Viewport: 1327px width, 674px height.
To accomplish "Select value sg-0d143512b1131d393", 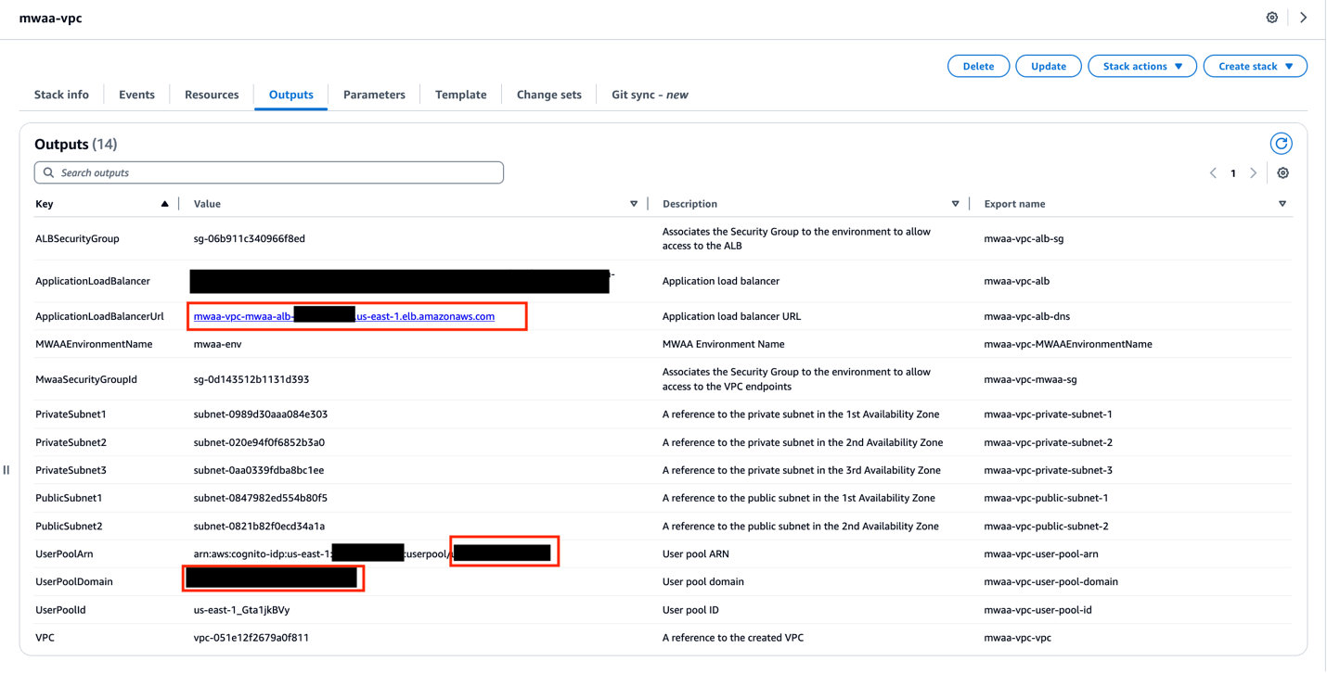I will tap(251, 380).
